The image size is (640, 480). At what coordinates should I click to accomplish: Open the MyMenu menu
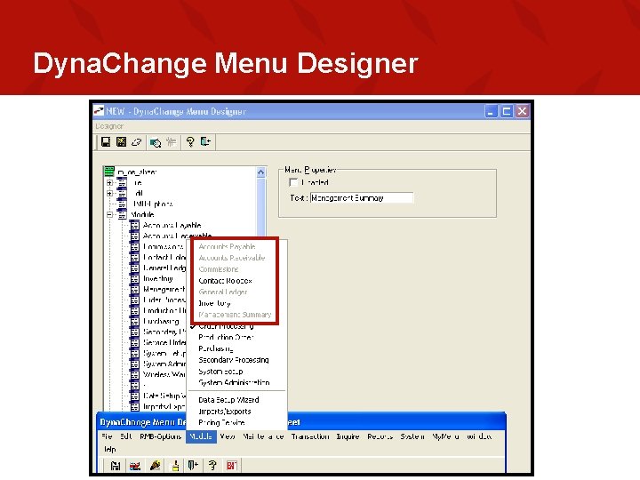pos(445,436)
